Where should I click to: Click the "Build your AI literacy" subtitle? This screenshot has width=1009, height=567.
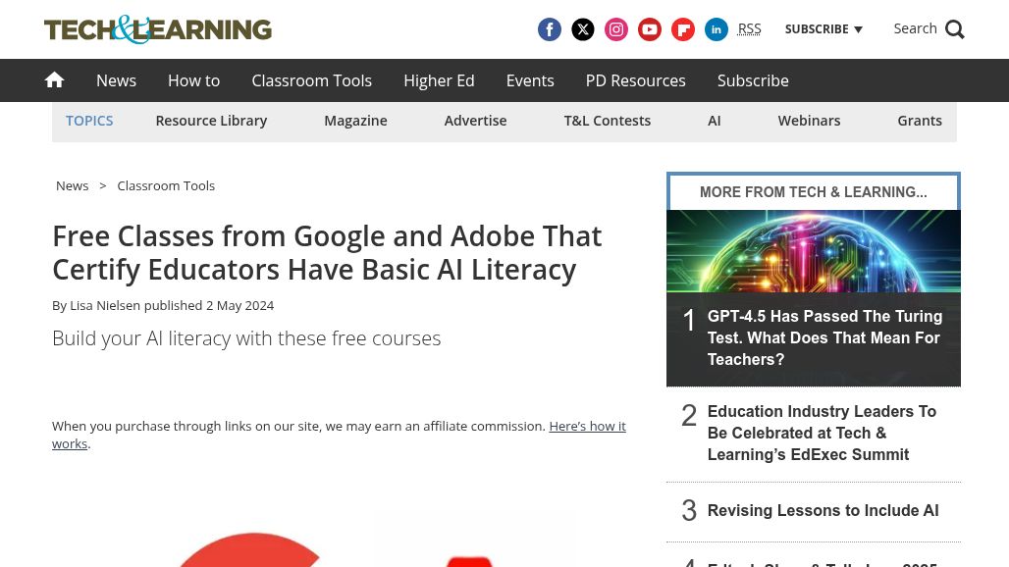tap(246, 338)
